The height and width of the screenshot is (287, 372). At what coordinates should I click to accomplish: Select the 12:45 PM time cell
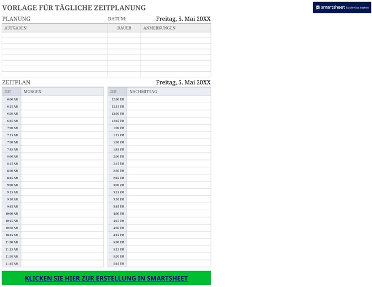point(117,121)
